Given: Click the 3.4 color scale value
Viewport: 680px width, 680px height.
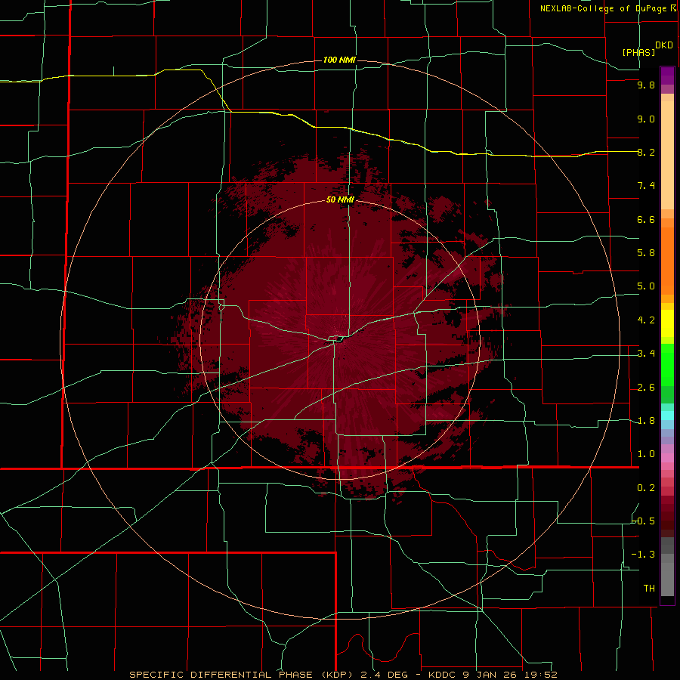Looking at the screenshot, I should (x=646, y=354).
